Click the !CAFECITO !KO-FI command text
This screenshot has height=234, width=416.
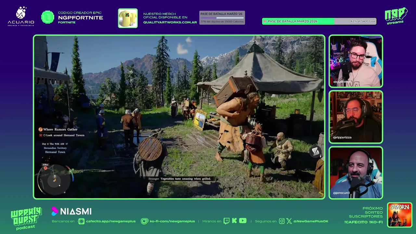click(363, 222)
